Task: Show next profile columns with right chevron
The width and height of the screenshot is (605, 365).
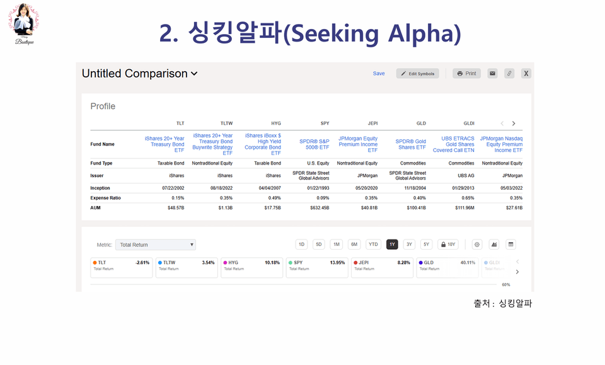Action: (x=514, y=124)
